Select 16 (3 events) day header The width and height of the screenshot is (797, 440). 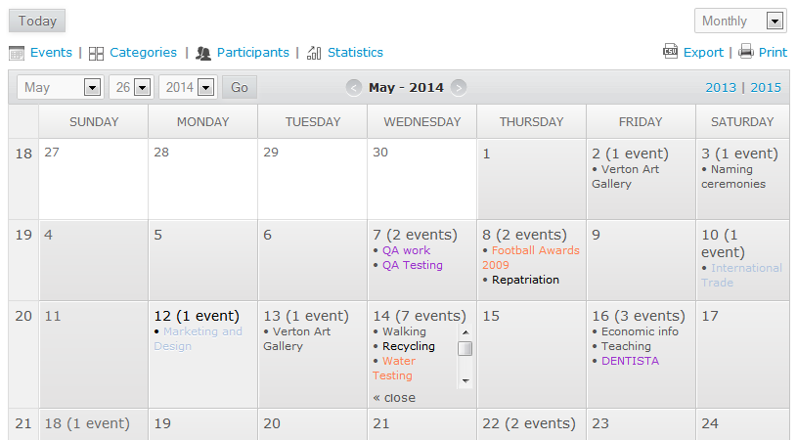pyautogui.click(x=639, y=316)
